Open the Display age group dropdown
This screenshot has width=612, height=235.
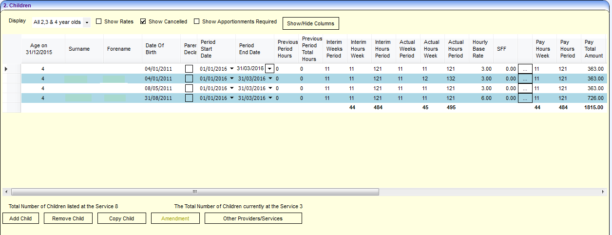(x=87, y=22)
